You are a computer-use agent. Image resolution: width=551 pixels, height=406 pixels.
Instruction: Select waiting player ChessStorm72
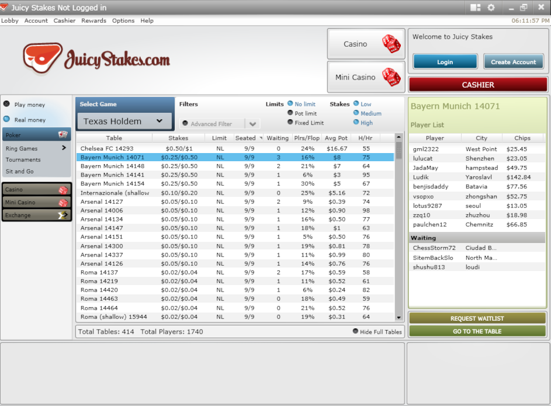(477, 248)
